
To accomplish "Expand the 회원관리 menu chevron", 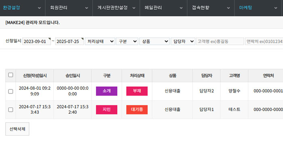I will coord(87,8).
